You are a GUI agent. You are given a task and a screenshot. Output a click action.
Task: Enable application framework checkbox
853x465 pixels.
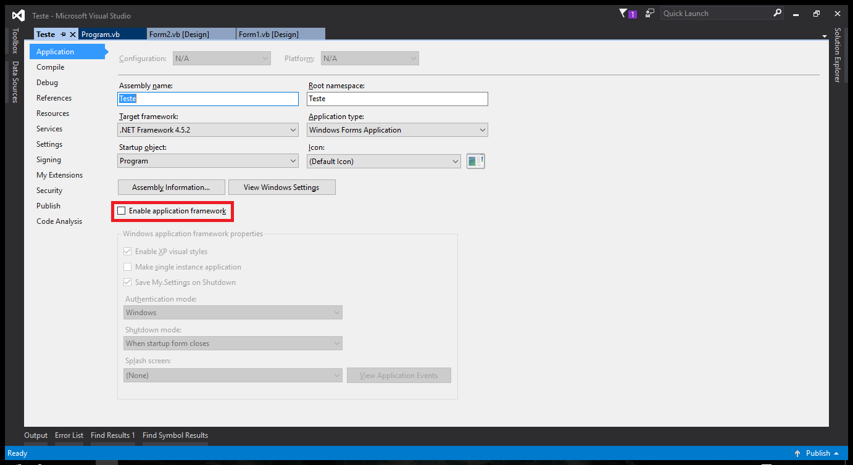[x=122, y=211]
